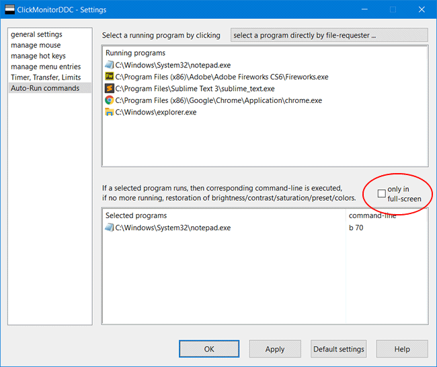The image size is (437, 367).
Task: Enable the only in full-screen checkbox
Action: click(x=382, y=194)
